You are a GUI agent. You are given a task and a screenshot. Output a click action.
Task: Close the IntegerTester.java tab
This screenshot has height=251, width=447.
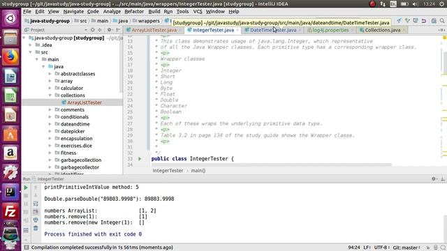(237, 30)
